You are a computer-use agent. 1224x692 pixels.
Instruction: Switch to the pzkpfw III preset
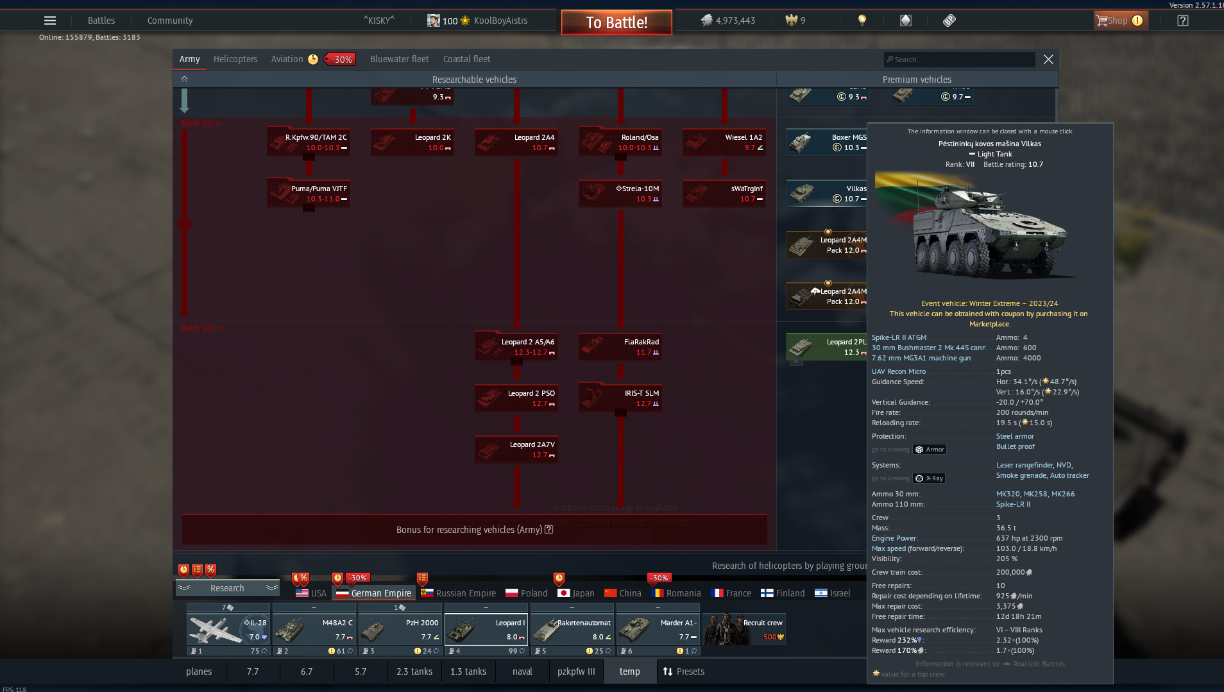click(576, 671)
